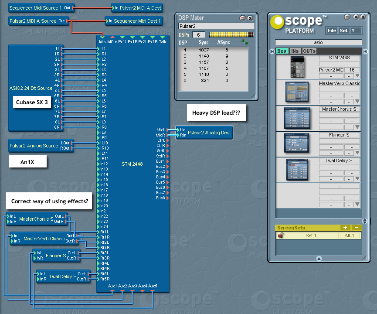Remove ScreenSet with minus button
The width and height of the screenshot is (377, 314).
pyautogui.click(x=357, y=228)
